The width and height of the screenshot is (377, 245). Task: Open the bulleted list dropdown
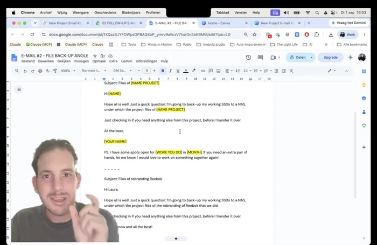257,71
